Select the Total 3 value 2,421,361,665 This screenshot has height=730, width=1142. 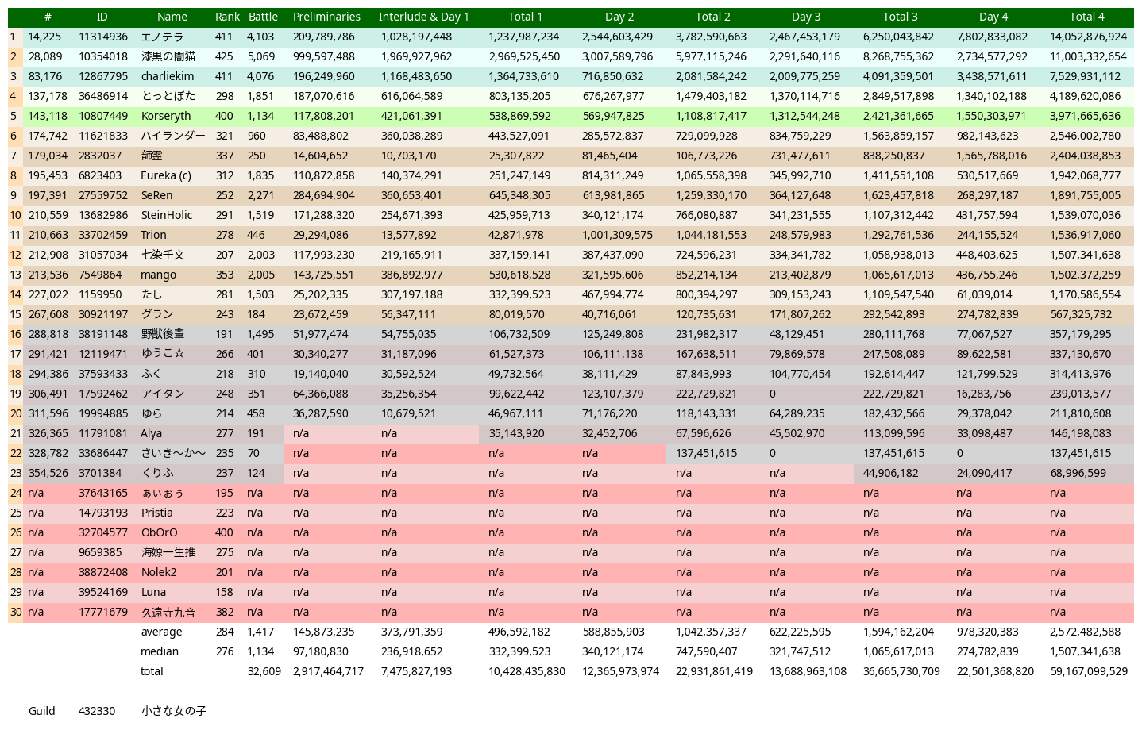[898, 116]
